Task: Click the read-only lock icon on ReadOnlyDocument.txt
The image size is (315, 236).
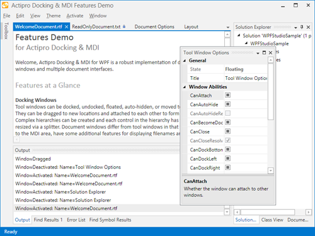Action: click(124, 26)
